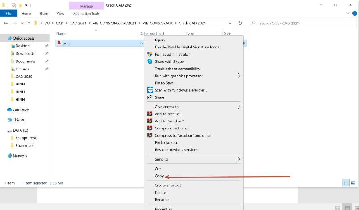The width and height of the screenshot is (359, 210).
Task: Expand Run with graphics processor submenu
Action: (239, 76)
